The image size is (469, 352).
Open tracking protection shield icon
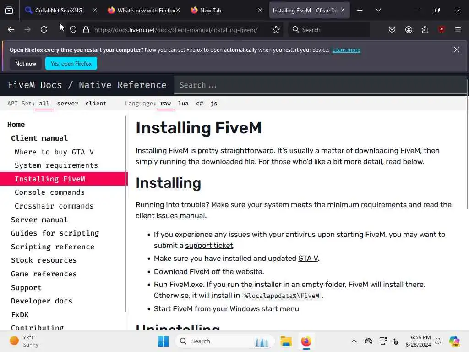coord(73,30)
